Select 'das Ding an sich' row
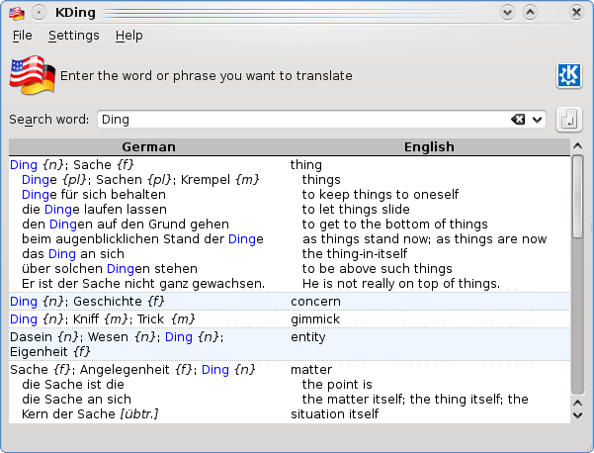Screen dimensions: 594x453 [73, 253]
